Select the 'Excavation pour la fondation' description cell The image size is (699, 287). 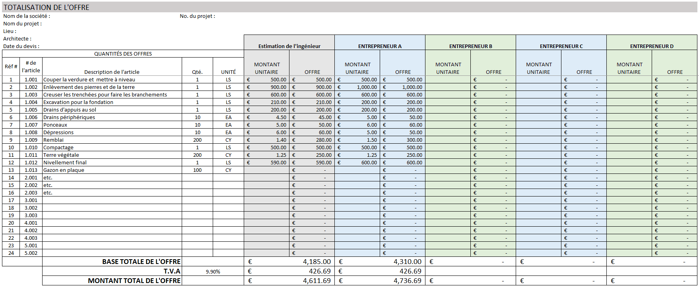click(78, 102)
